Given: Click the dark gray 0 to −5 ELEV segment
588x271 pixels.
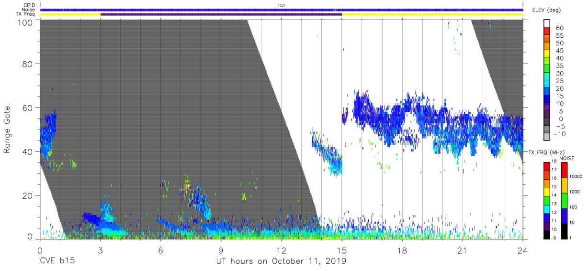Looking at the screenshot, I should [x=547, y=122].
